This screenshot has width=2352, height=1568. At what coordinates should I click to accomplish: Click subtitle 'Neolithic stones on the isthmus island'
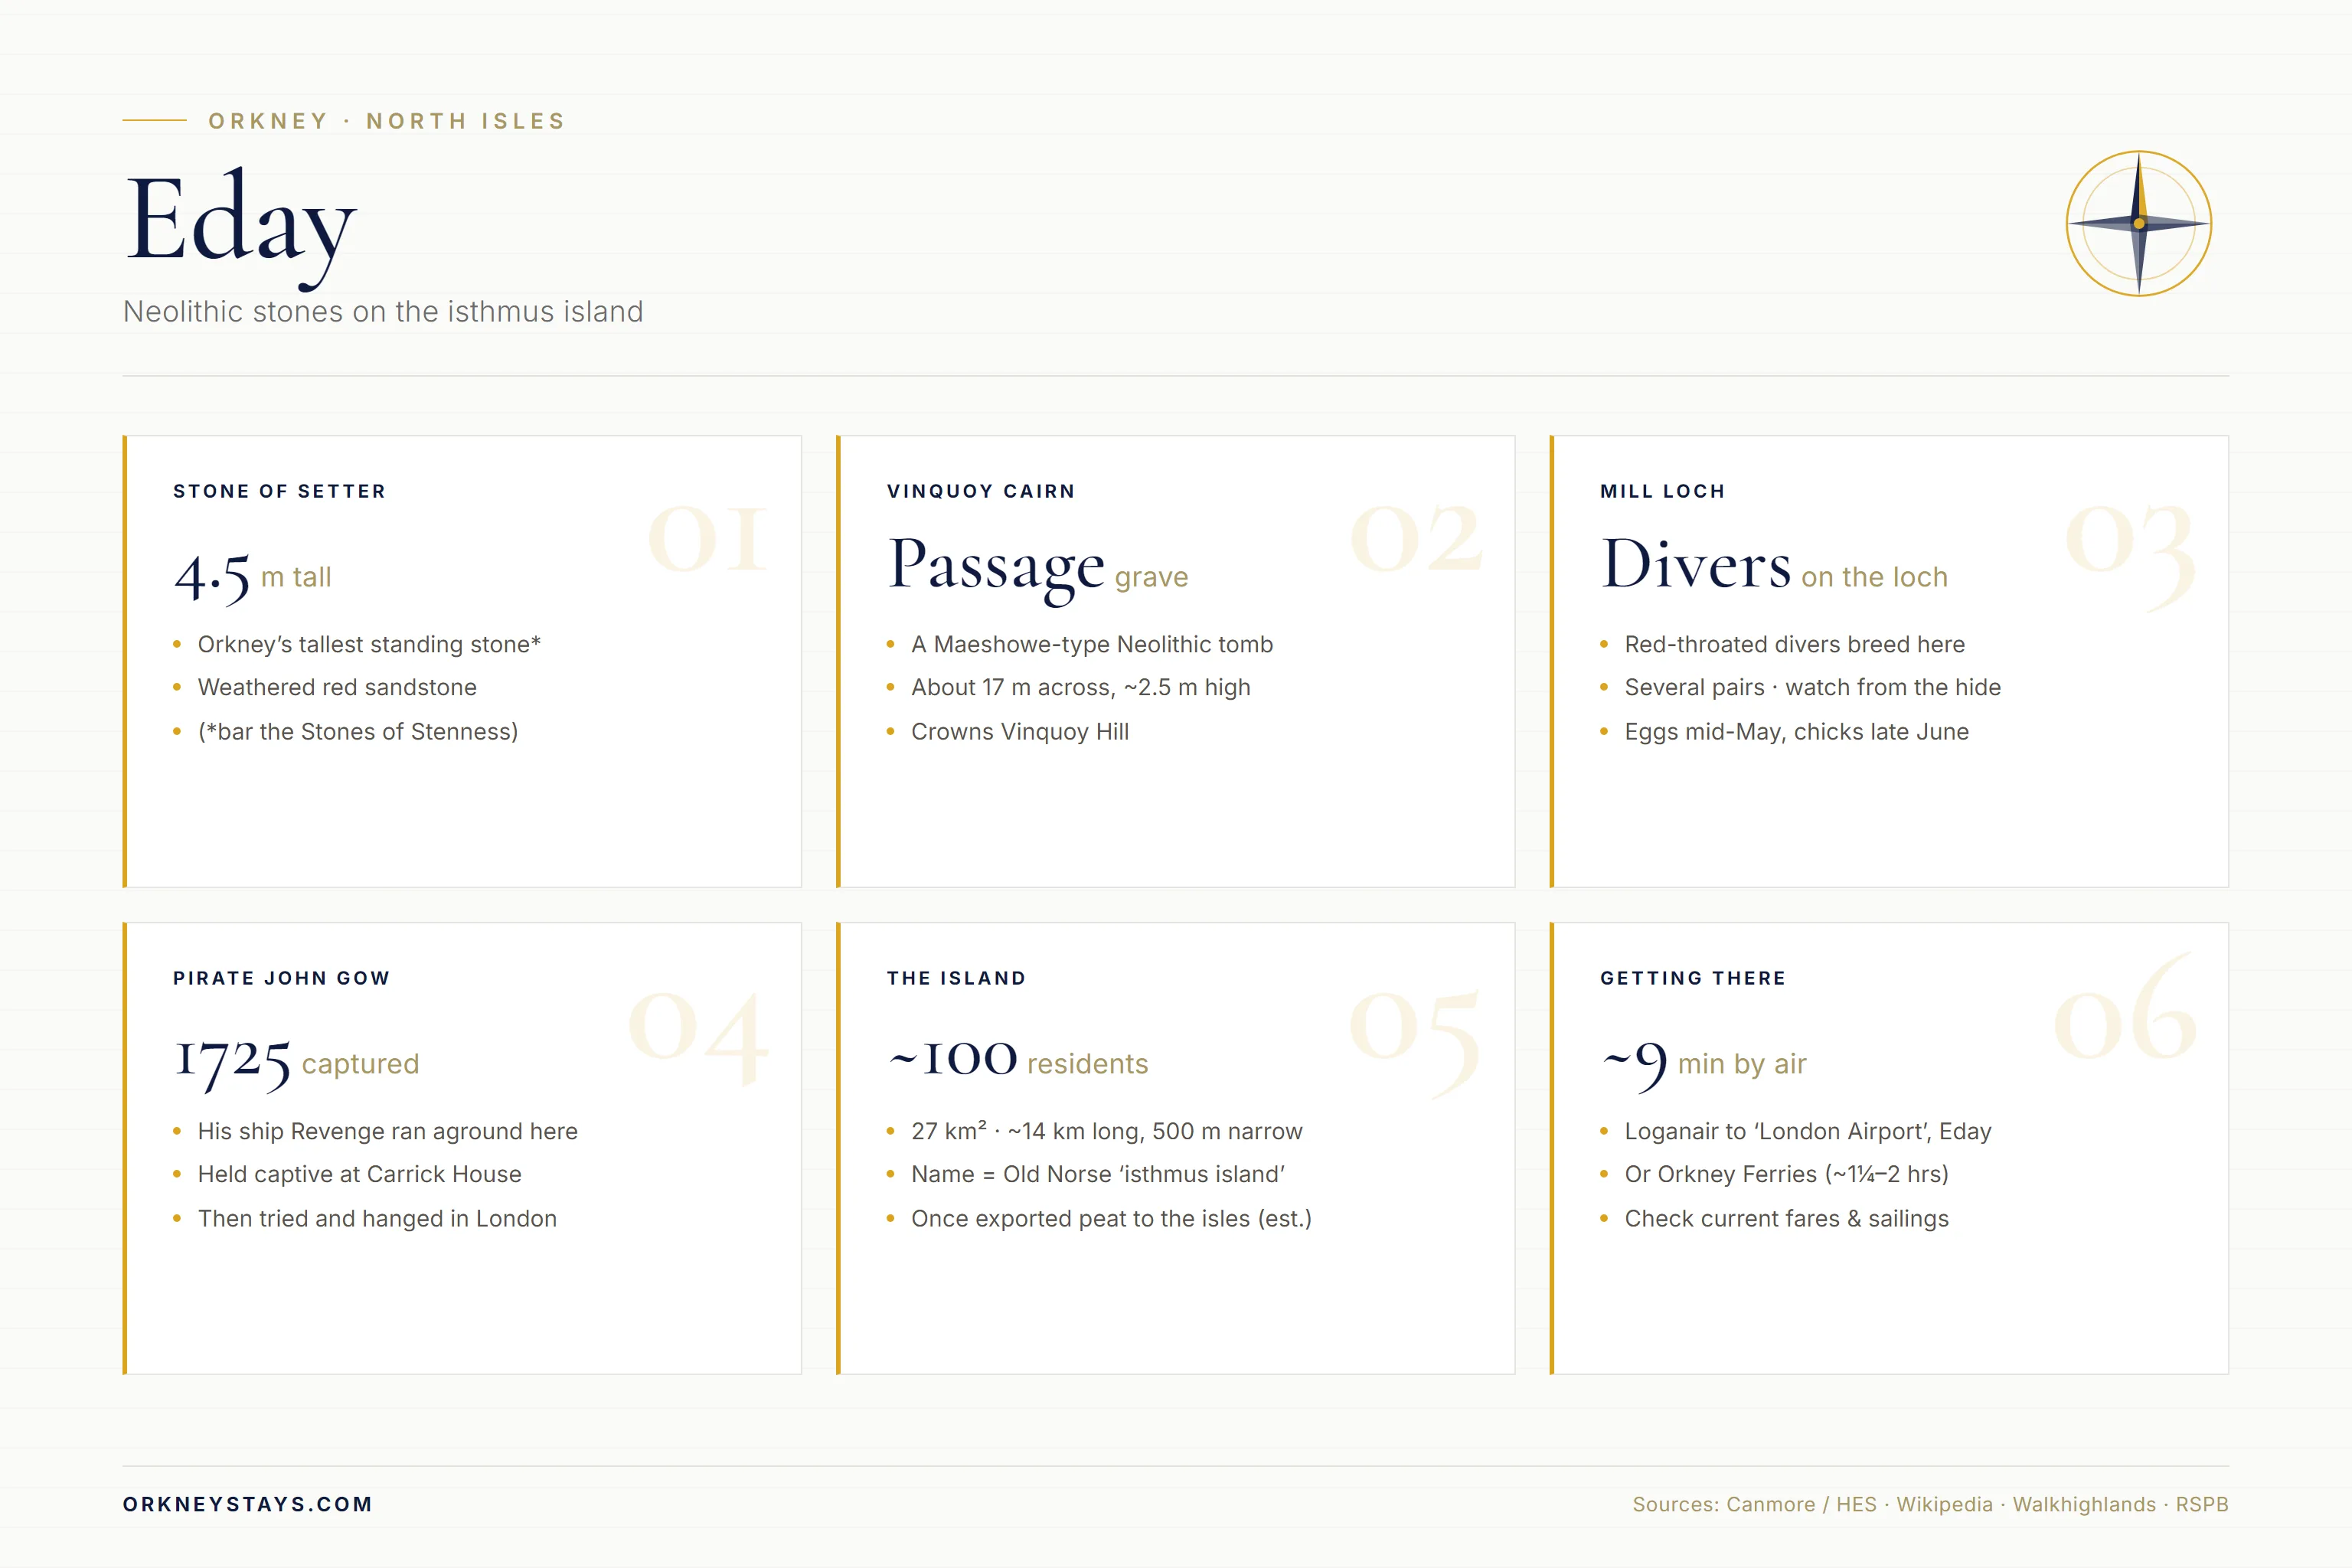click(x=383, y=312)
